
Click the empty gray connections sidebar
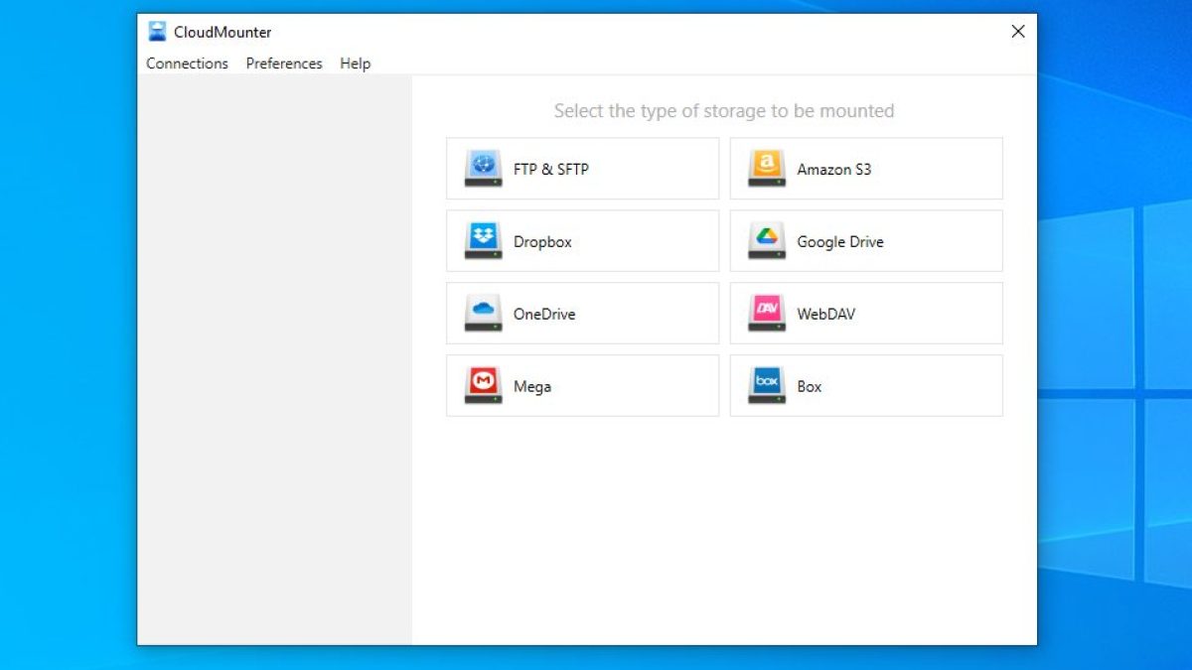274,357
